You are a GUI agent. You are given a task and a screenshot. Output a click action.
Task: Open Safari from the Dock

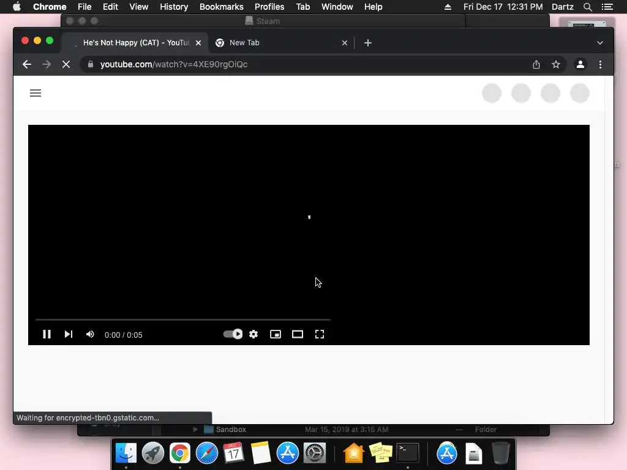pyautogui.click(x=207, y=453)
